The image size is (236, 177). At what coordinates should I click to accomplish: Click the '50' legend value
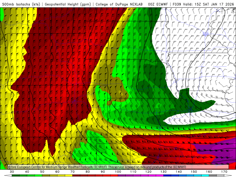(42, 172)
